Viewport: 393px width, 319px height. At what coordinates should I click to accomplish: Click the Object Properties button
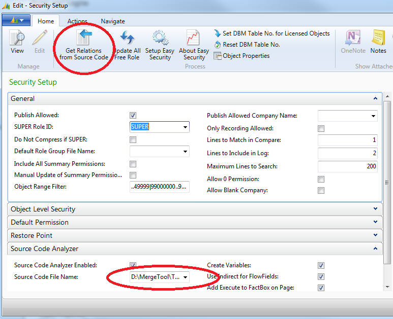coord(246,56)
